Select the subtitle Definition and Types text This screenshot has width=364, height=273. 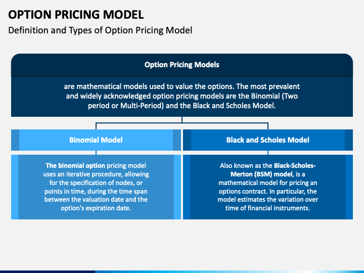pos(100,30)
